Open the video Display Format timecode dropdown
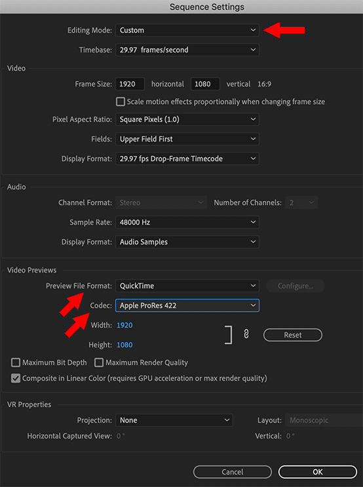Image resolution: width=363 pixels, height=487 pixels. (x=187, y=159)
